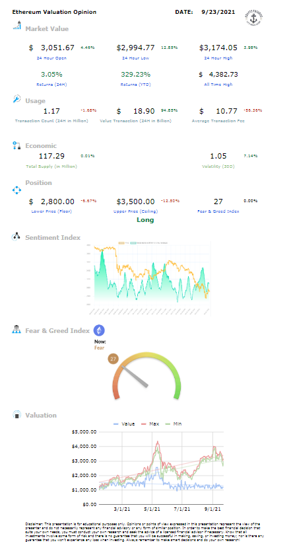Click the Fear & Greed Index label under 27

(x=218, y=211)
